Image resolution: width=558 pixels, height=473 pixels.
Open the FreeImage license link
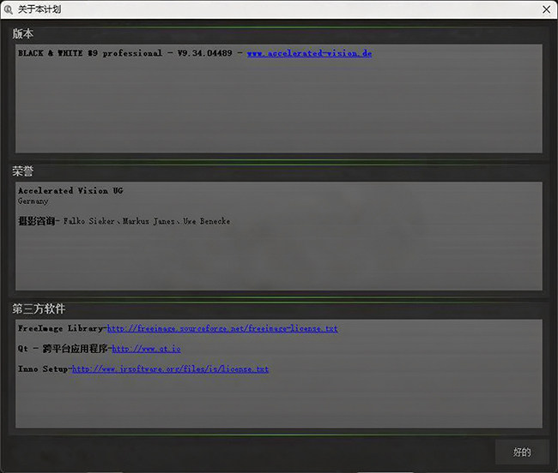click(x=222, y=328)
